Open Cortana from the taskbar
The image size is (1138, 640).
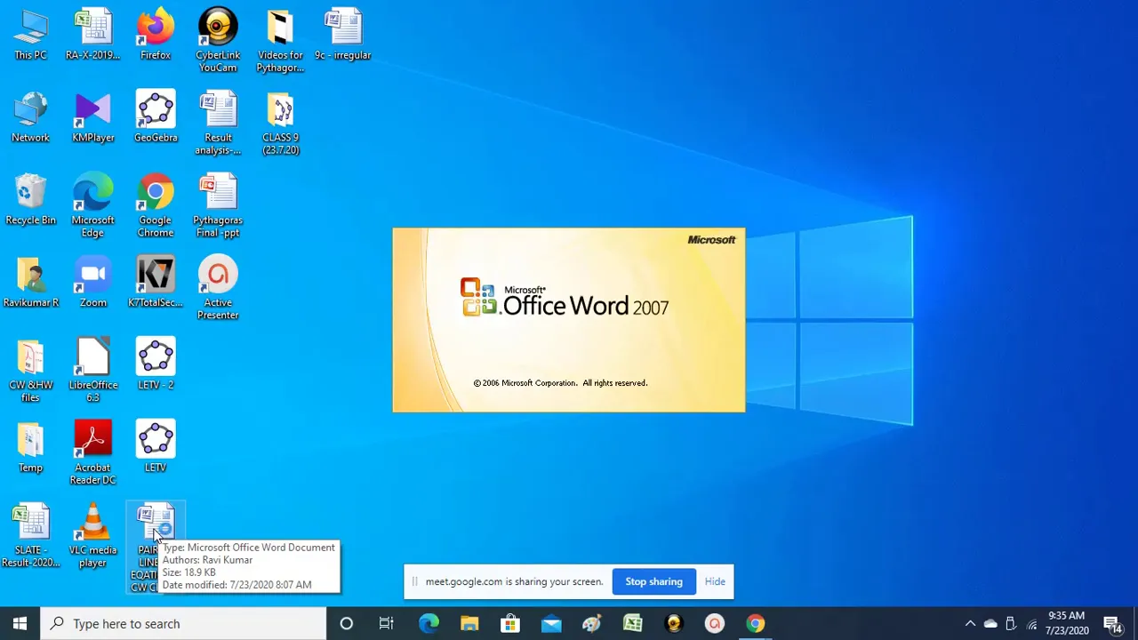coord(347,623)
